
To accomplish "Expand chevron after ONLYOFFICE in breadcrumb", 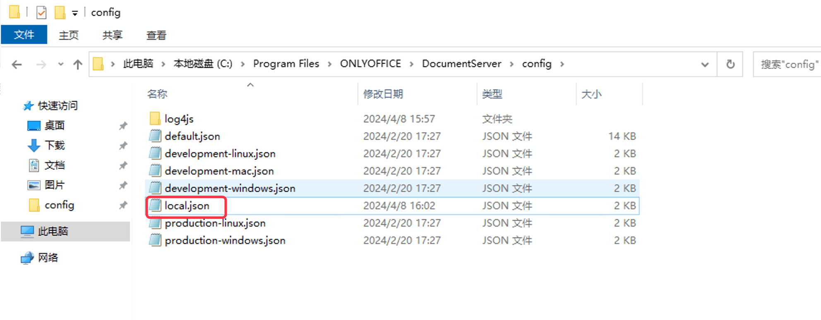I will click(x=411, y=64).
